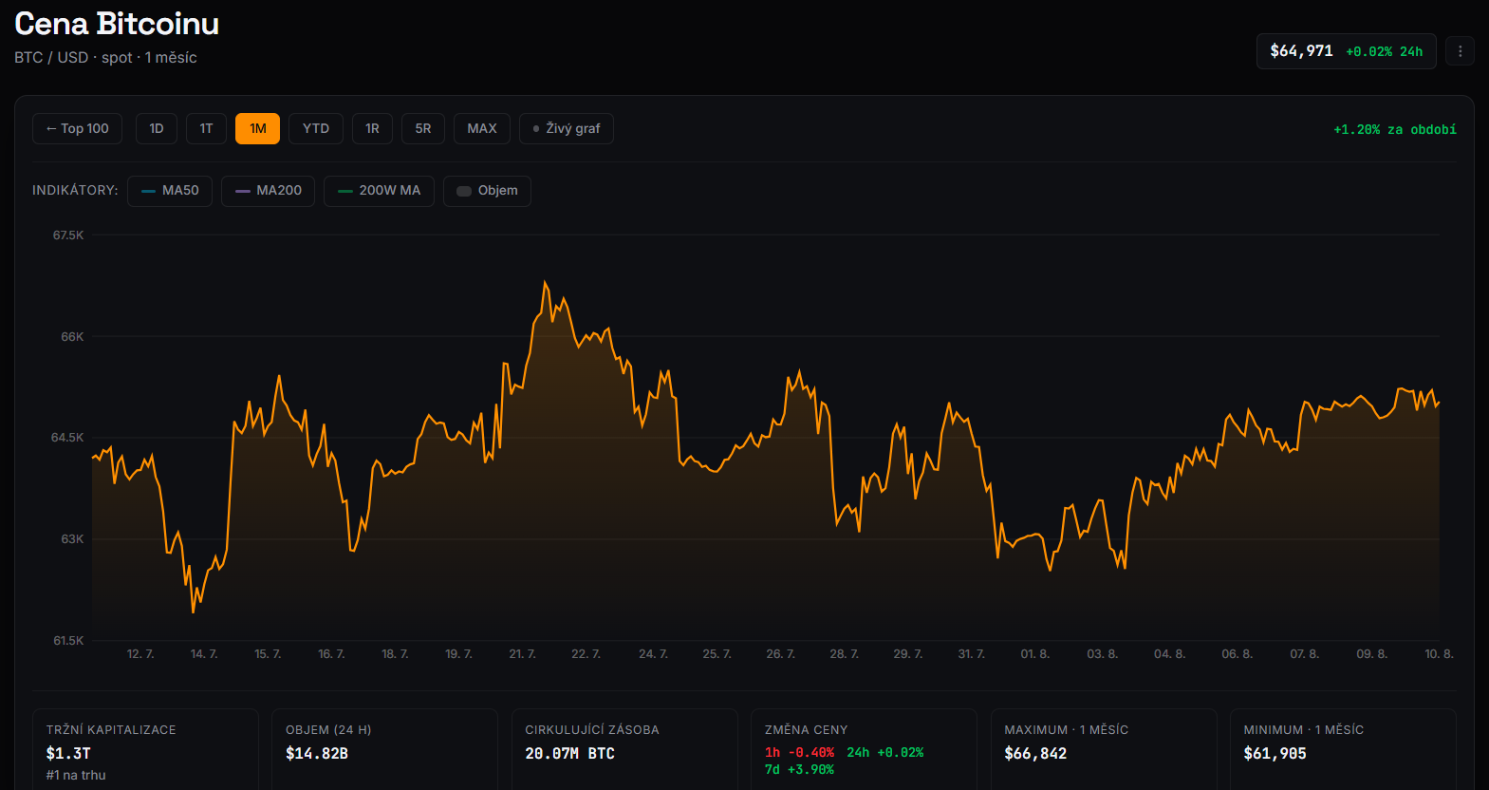The image size is (1489, 790).
Task: Open the three-dot more options menu
Action: click(x=1460, y=51)
